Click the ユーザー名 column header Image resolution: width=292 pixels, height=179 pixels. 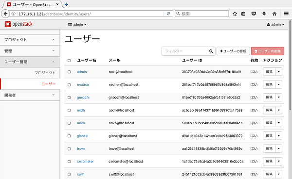pyautogui.click(x=87, y=60)
